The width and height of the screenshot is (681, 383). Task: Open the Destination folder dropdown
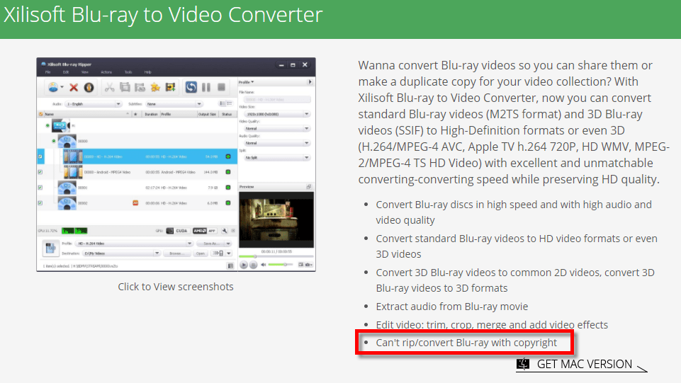click(121, 253)
